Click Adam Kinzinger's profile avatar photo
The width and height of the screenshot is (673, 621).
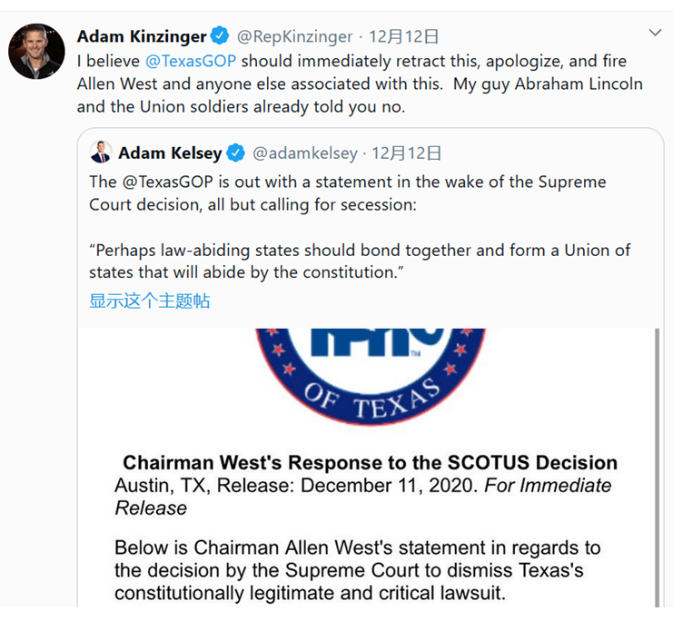pos(36,51)
